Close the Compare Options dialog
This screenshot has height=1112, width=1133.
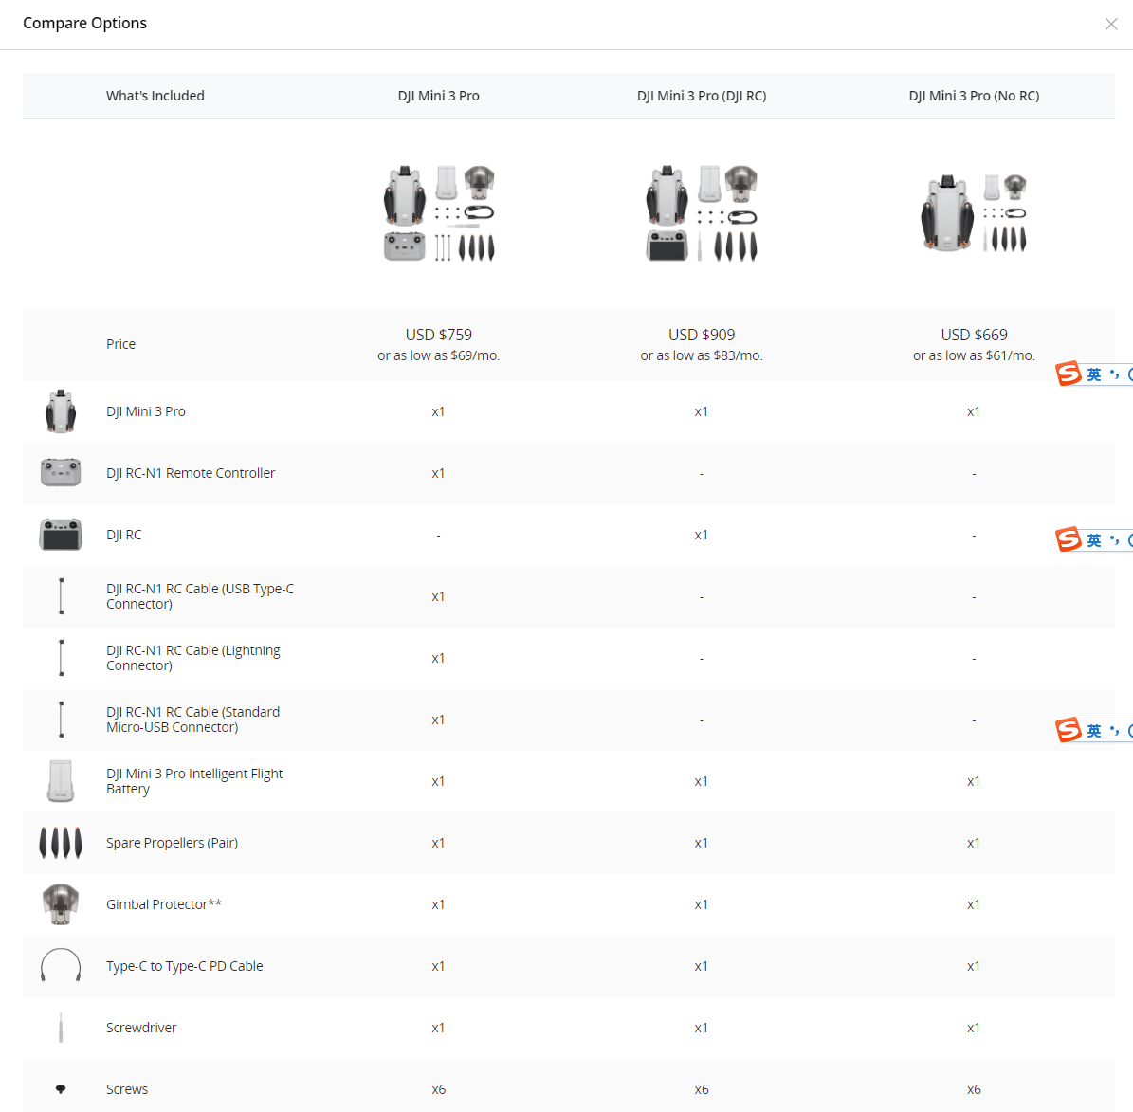point(1110,24)
